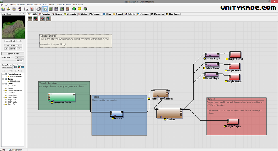Screen dimensions: 278x151
Task: Select the Advanced Perlin node on canvas
Action: 61,97
